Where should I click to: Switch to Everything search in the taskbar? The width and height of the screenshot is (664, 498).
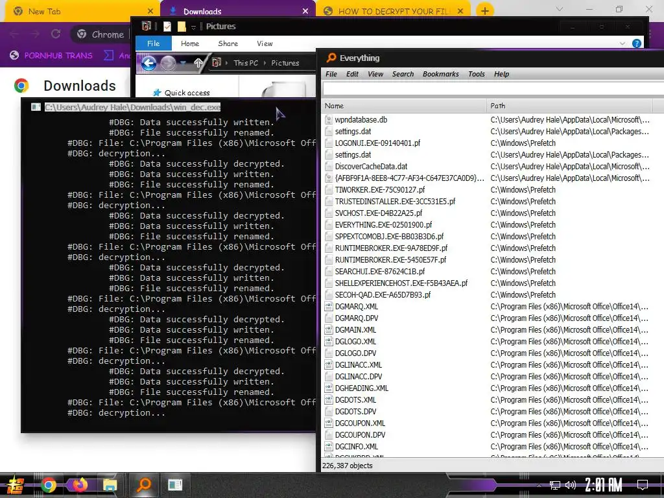pyautogui.click(x=144, y=484)
